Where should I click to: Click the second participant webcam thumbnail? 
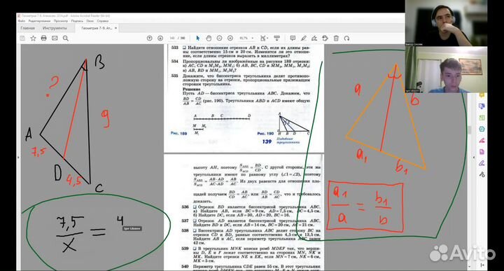click(446, 70)
